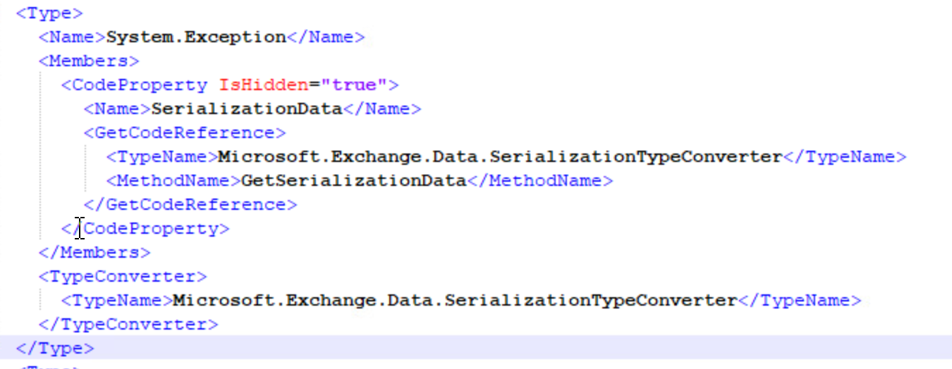
Task: Click the closing Members tag
Action: 94,253
